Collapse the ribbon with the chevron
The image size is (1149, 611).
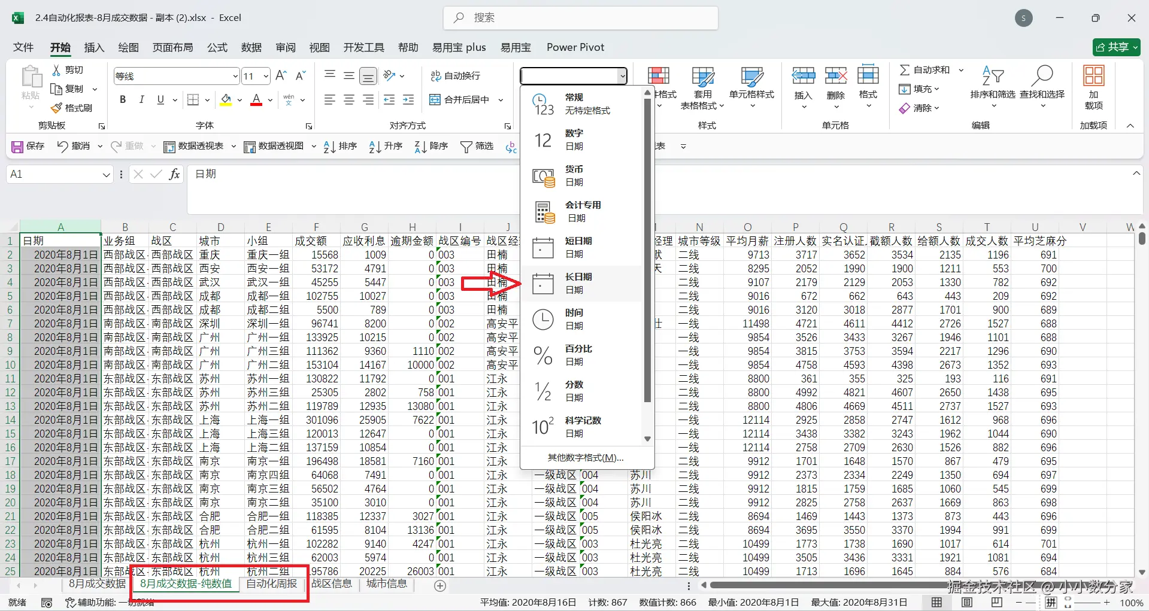pyautogui.click(x=1130, y=126)
